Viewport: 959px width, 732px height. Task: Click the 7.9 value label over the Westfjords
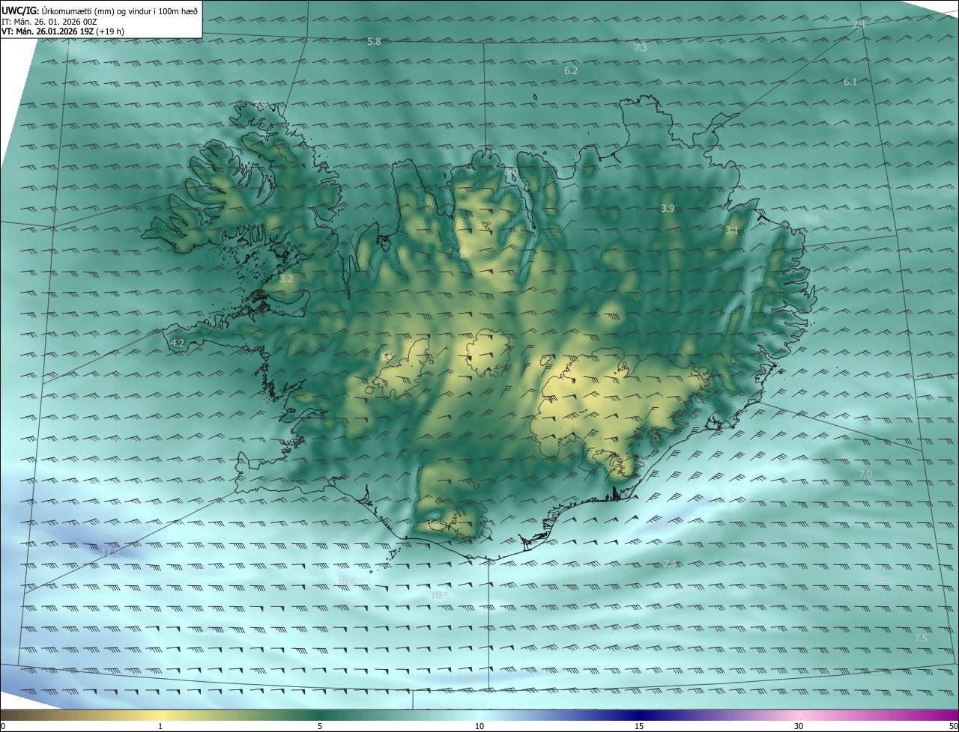(260, 104)
